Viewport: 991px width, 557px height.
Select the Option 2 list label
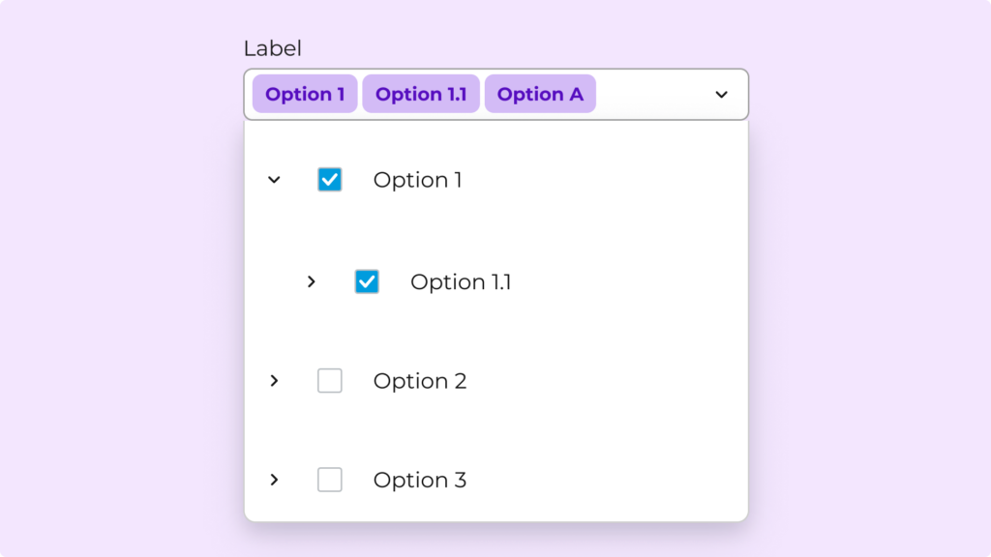[x=420, y=381]
